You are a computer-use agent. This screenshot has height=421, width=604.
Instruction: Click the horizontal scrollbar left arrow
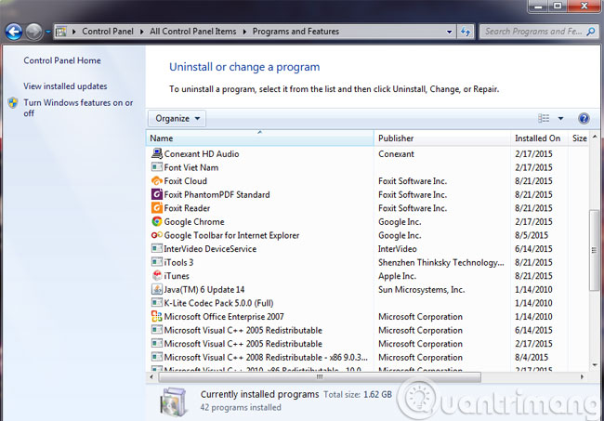click(151, 377)
